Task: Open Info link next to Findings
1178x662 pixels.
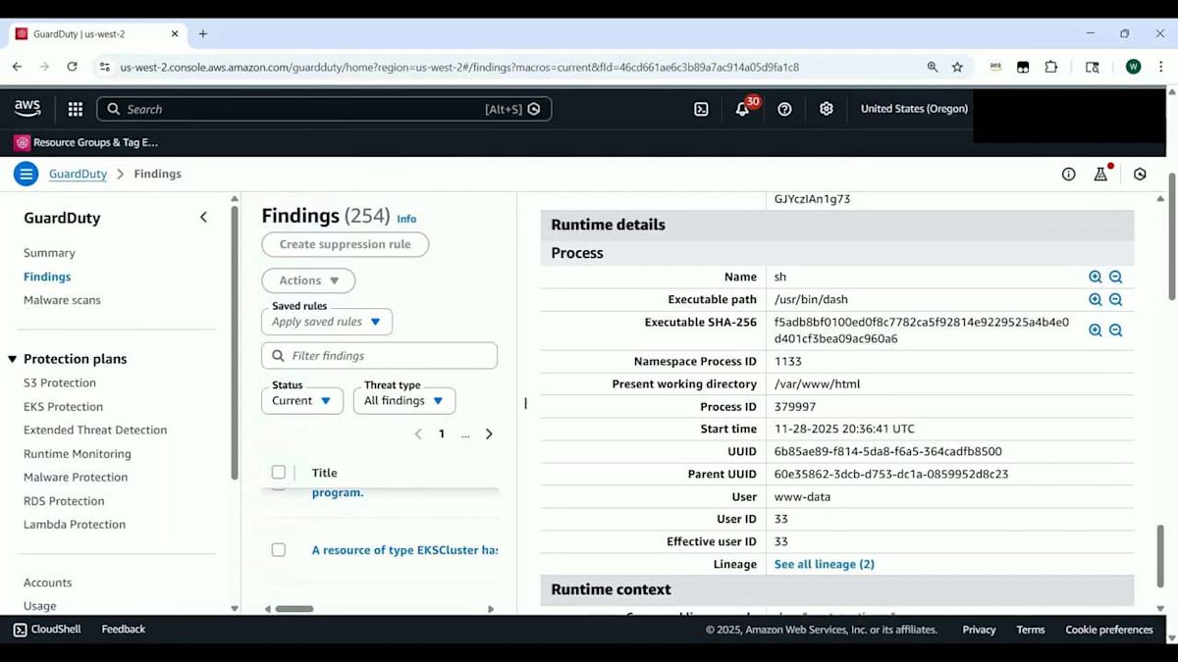Action: (406, 219)
